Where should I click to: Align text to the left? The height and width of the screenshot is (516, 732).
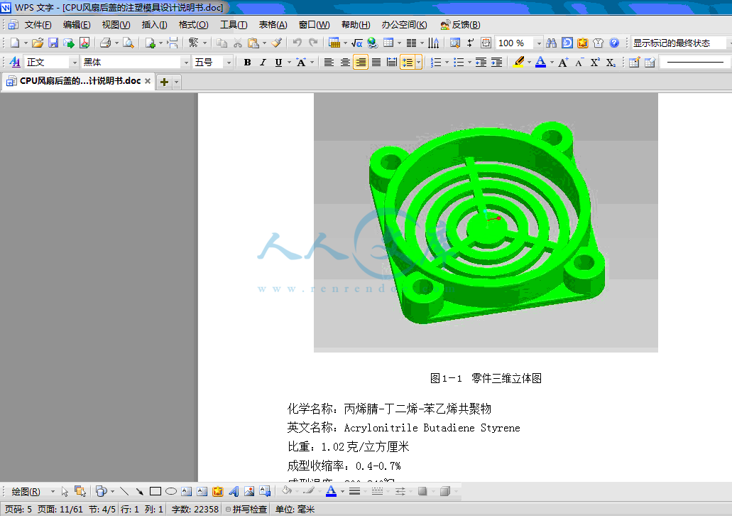tap(329, 62)
